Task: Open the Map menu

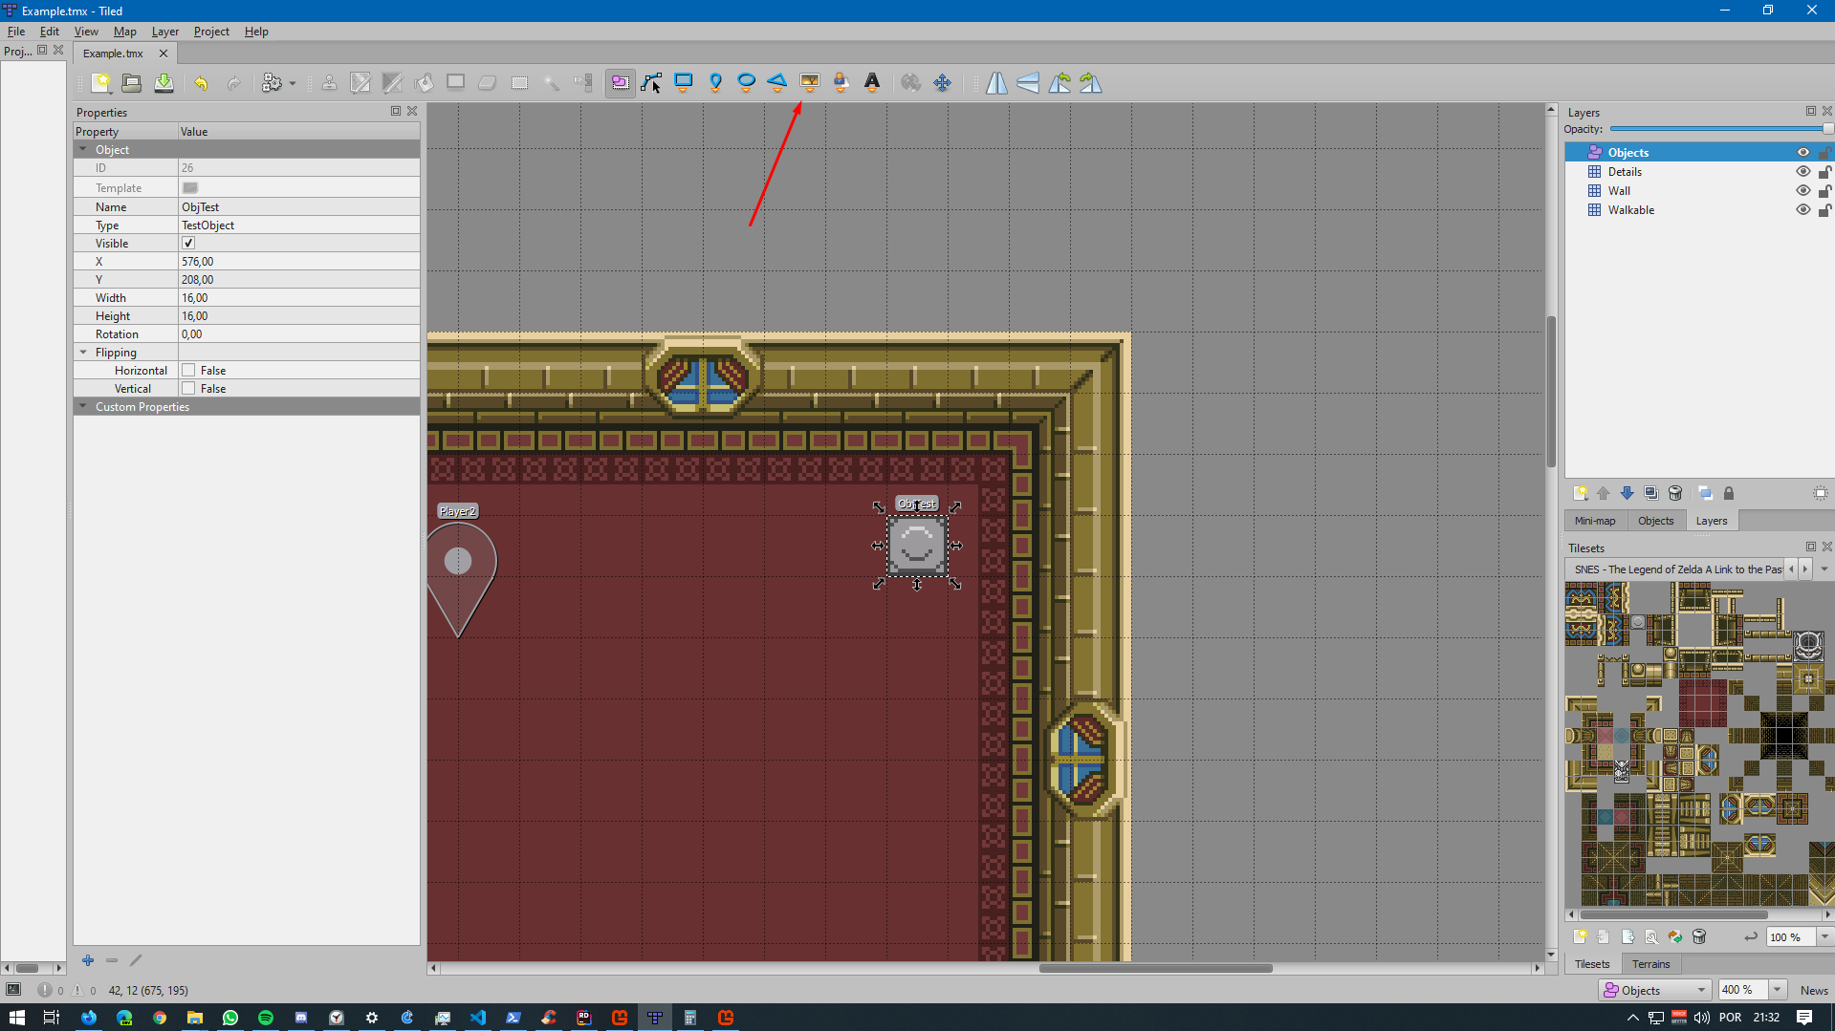Action: coord(124,32)
